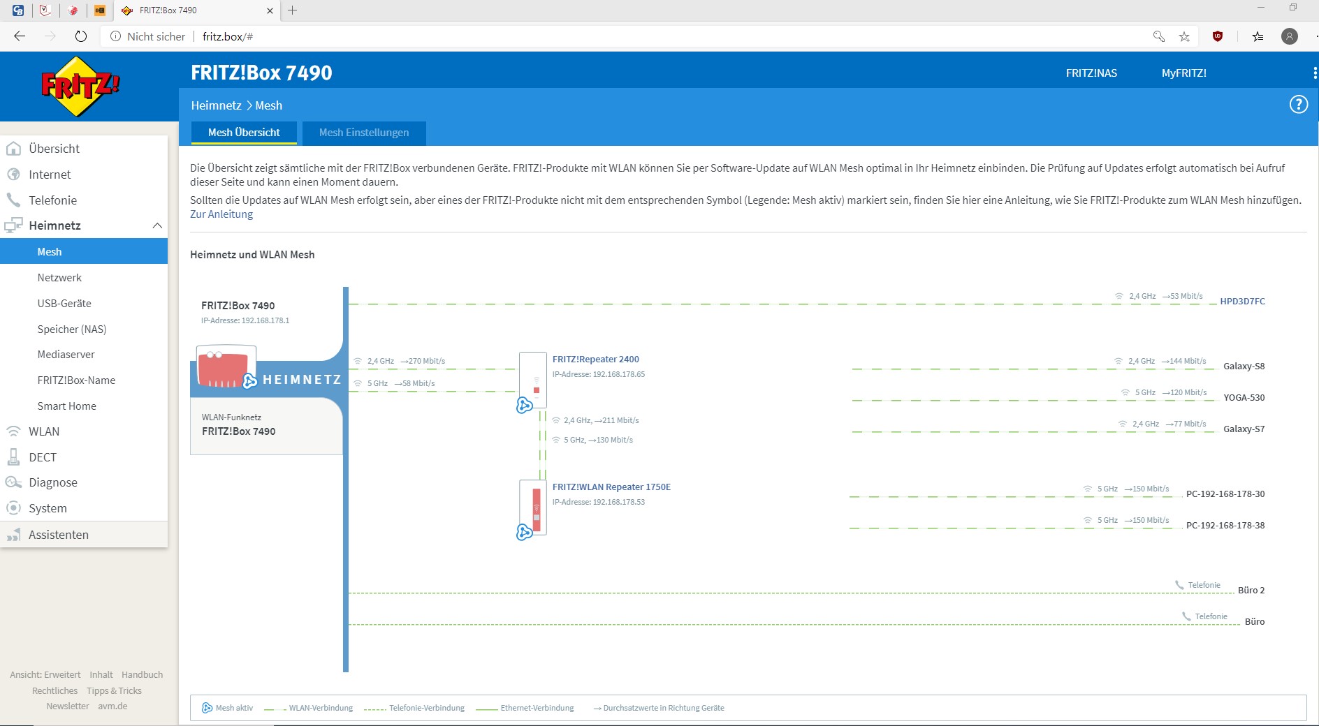Click the Büro 2 telephony device
The image size is (1319, 726).
point(1251,591)
